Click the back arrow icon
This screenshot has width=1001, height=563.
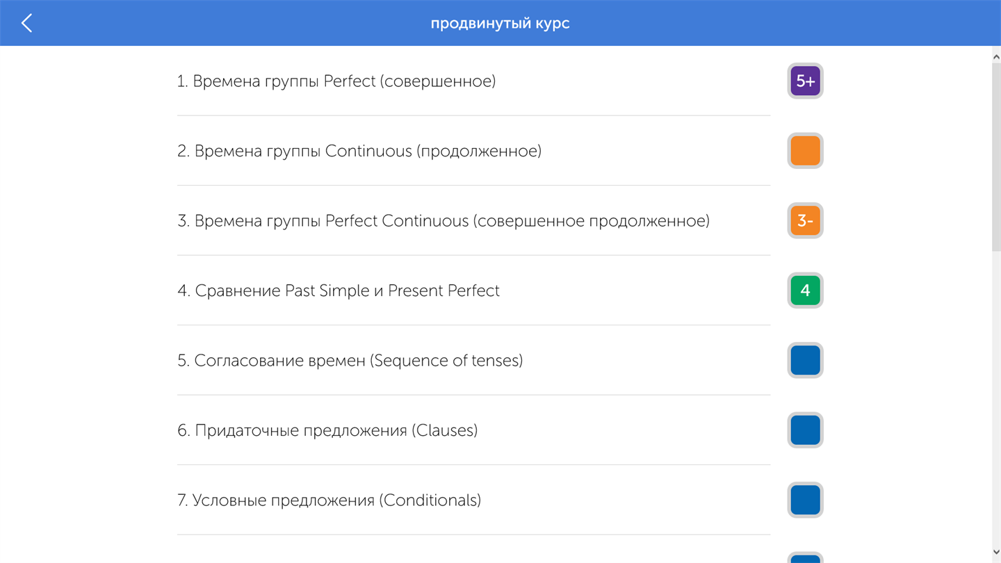(26, 23)
